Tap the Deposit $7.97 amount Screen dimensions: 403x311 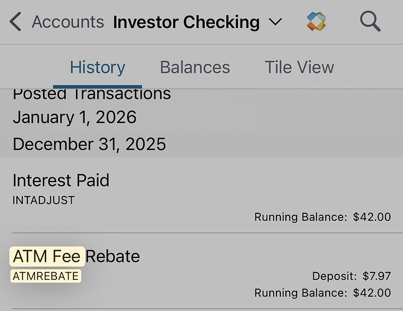click(351, 276)
